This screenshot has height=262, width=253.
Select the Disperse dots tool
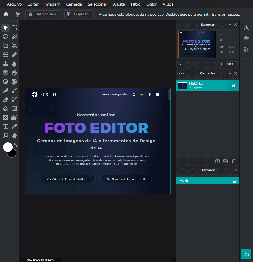click(x=14, y=73)
